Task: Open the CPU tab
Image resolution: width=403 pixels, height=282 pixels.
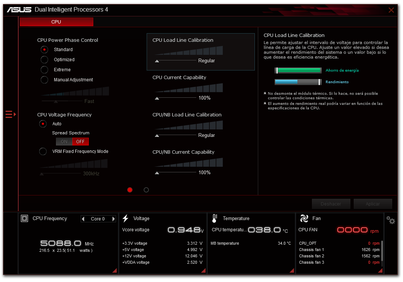Action: point(56,22)
